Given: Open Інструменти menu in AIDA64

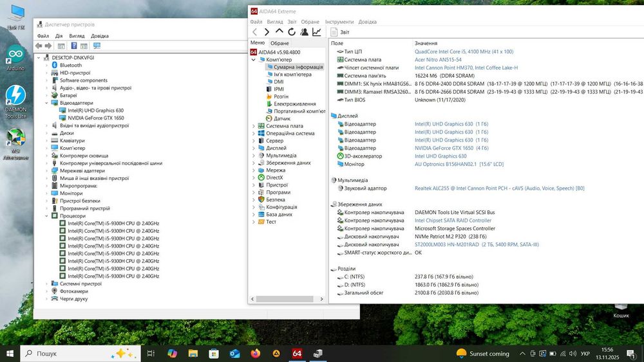Looking at the screenshot, I should point(339,22).
